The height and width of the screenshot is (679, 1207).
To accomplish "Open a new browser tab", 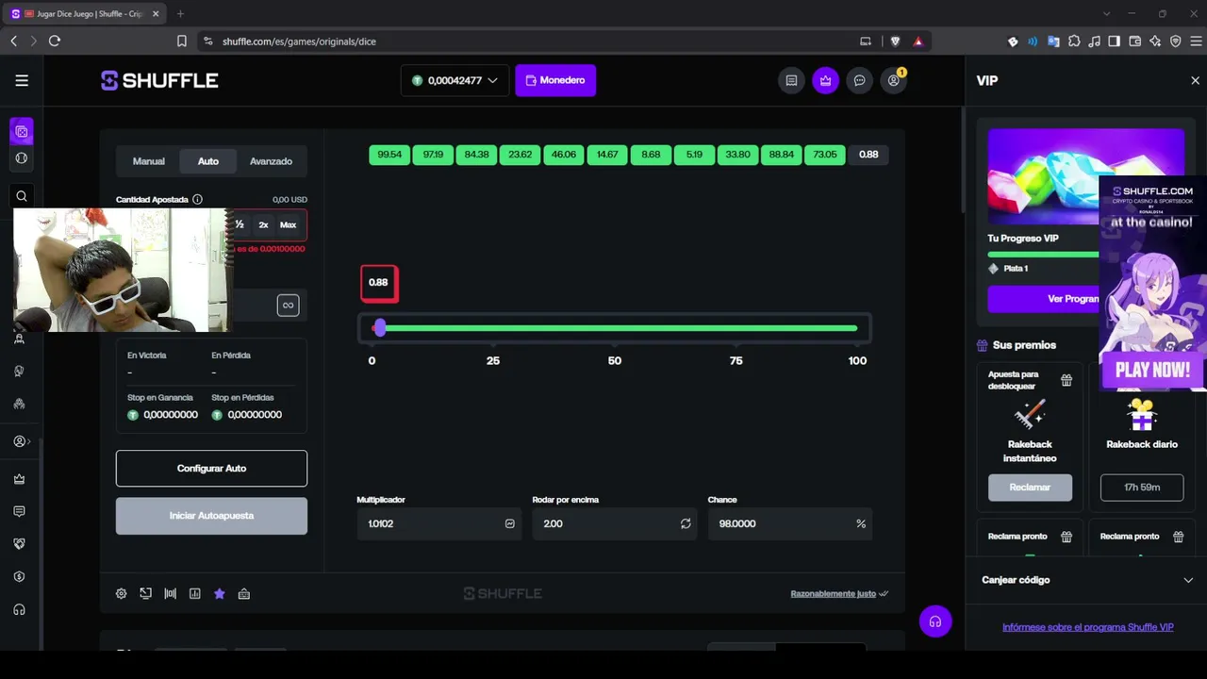I will (180, 14).
